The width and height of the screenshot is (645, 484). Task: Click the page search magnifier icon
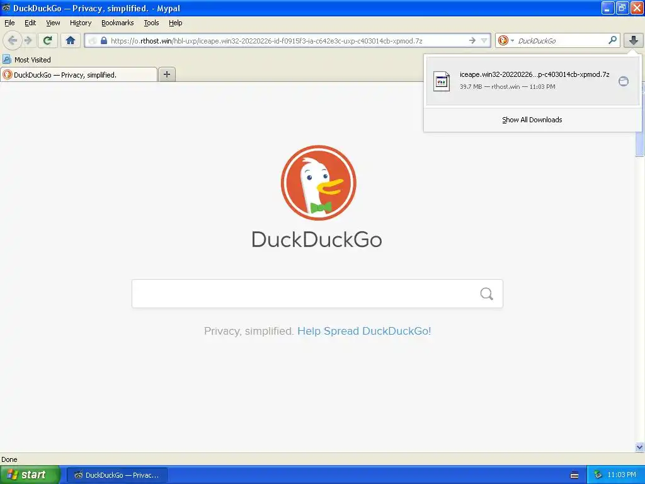click(487, 294)
